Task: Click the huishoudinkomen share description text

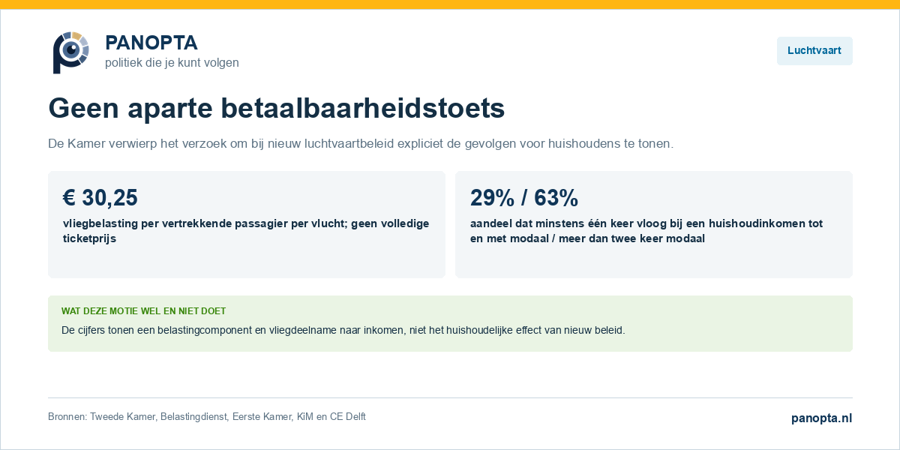Action: coord(646,231)
